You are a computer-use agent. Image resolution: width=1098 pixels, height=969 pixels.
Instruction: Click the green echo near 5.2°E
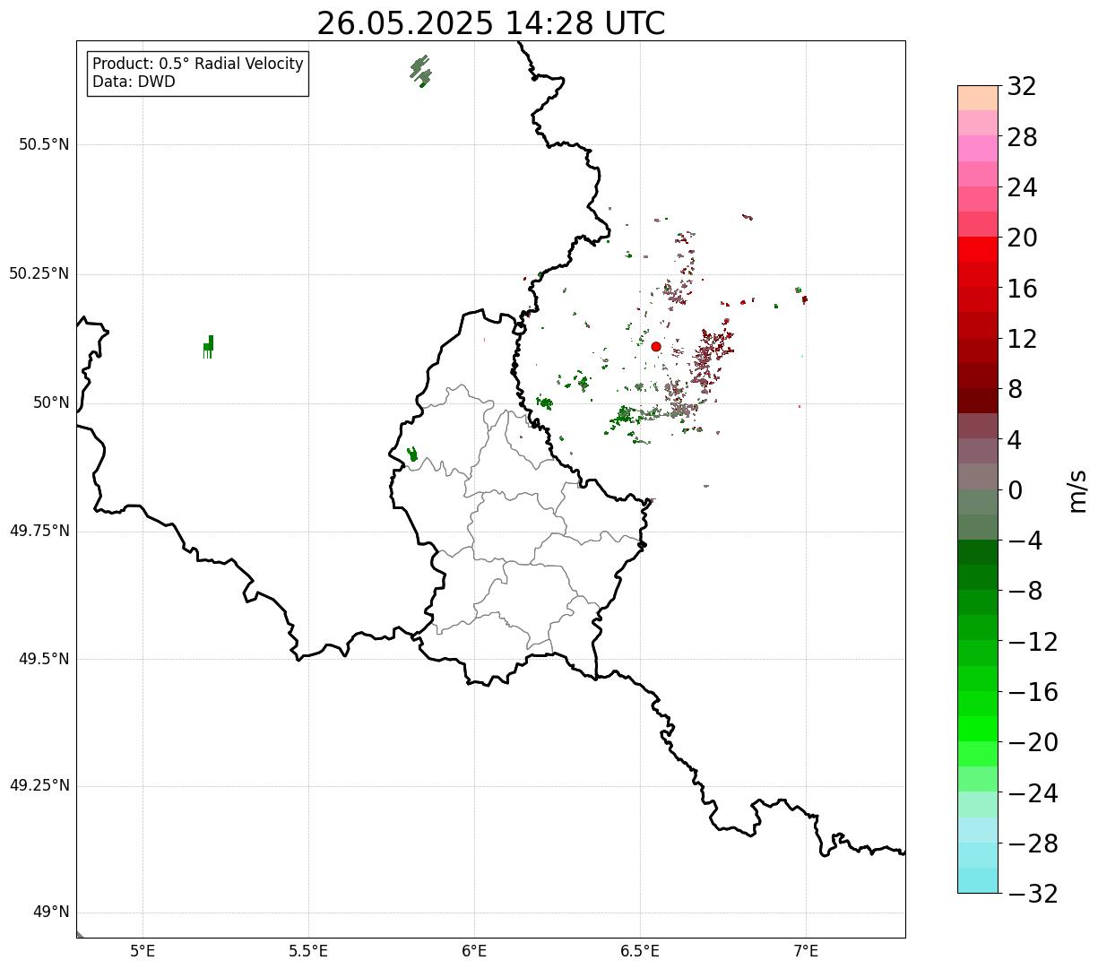(208, 346)
